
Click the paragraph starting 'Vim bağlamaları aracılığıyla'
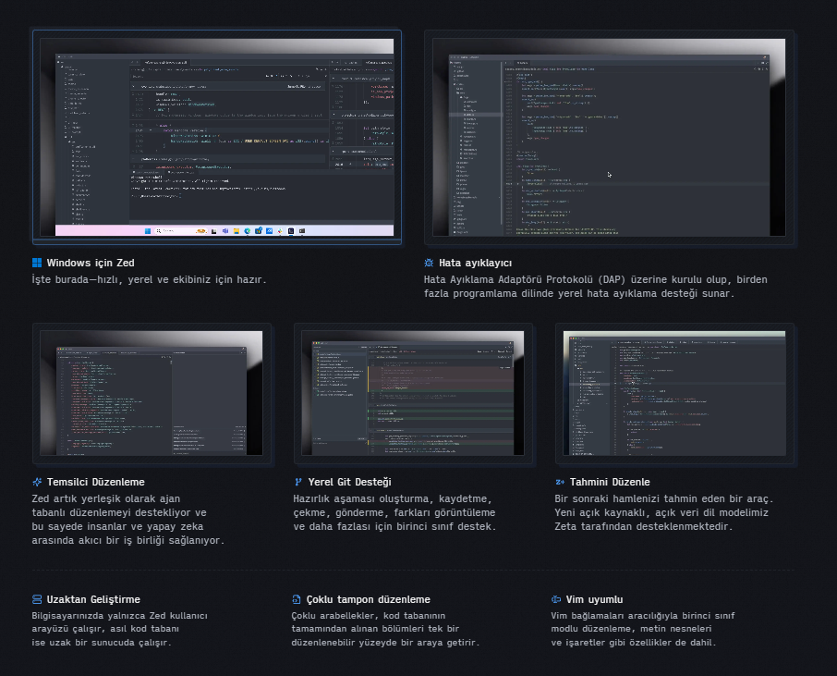tap(643, 629)
